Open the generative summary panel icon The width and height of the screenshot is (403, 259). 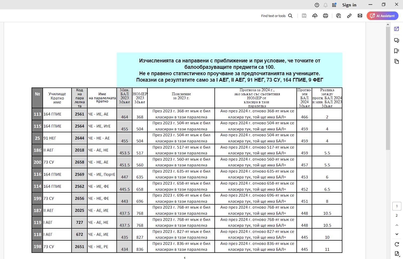(397, 29)
